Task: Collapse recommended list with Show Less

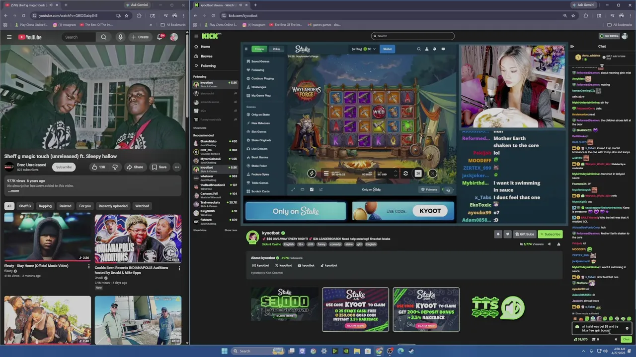Action: pos(231,230)
